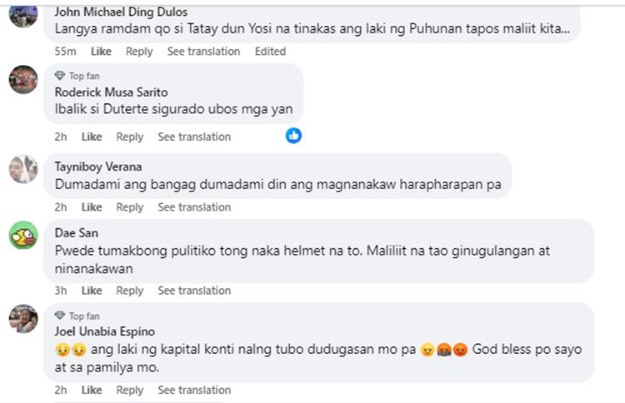Reply to Joel Unabia Espino's comment

129,390
